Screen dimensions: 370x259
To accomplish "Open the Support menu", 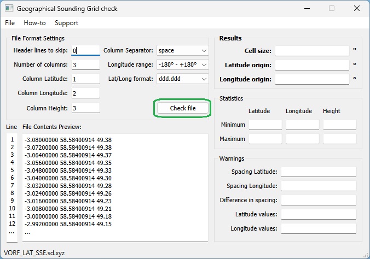I will coord(66,23).
